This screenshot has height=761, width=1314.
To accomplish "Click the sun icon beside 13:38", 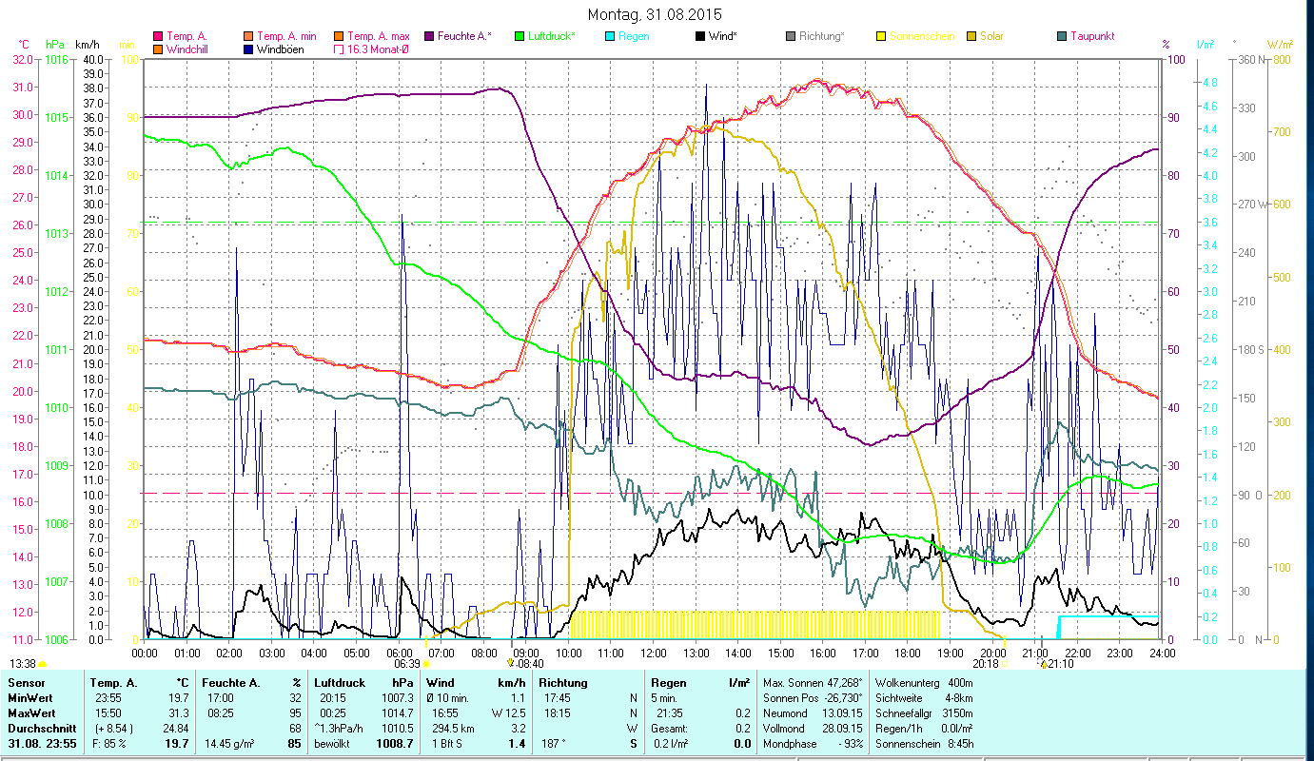I will tap(43, 664).
